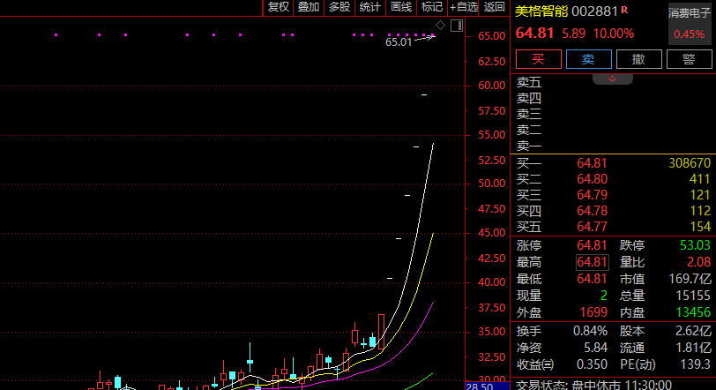
Task: Select the 买三 price 64.79
Action: coord(592,195)
